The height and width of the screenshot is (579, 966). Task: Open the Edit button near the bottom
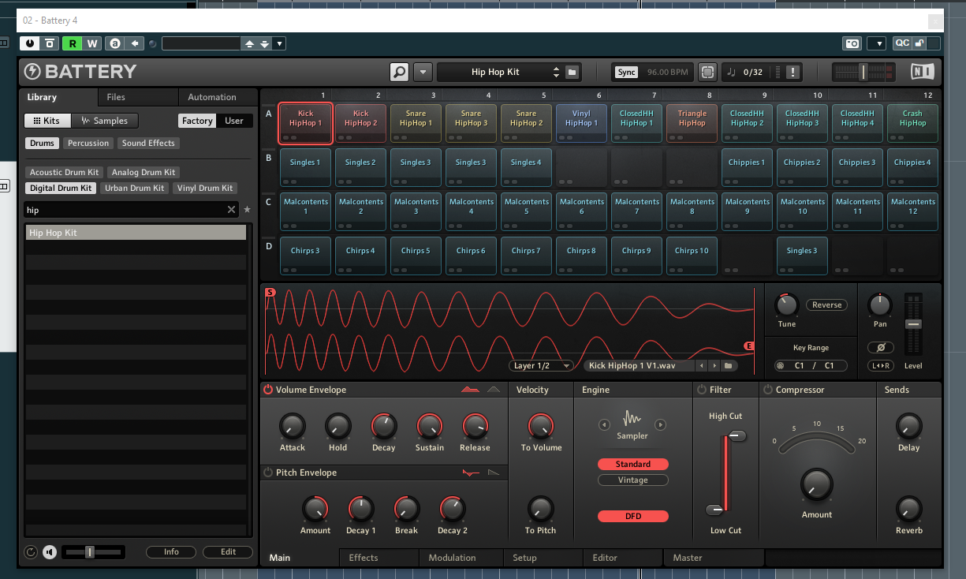pos(227,551)
